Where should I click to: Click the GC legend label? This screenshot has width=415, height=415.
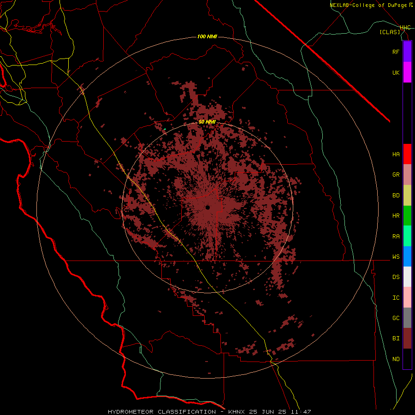click(396, 318)
